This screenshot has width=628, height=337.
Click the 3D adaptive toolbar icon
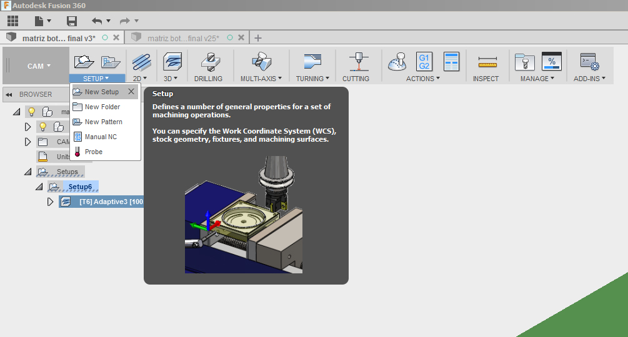pos(172,62)
